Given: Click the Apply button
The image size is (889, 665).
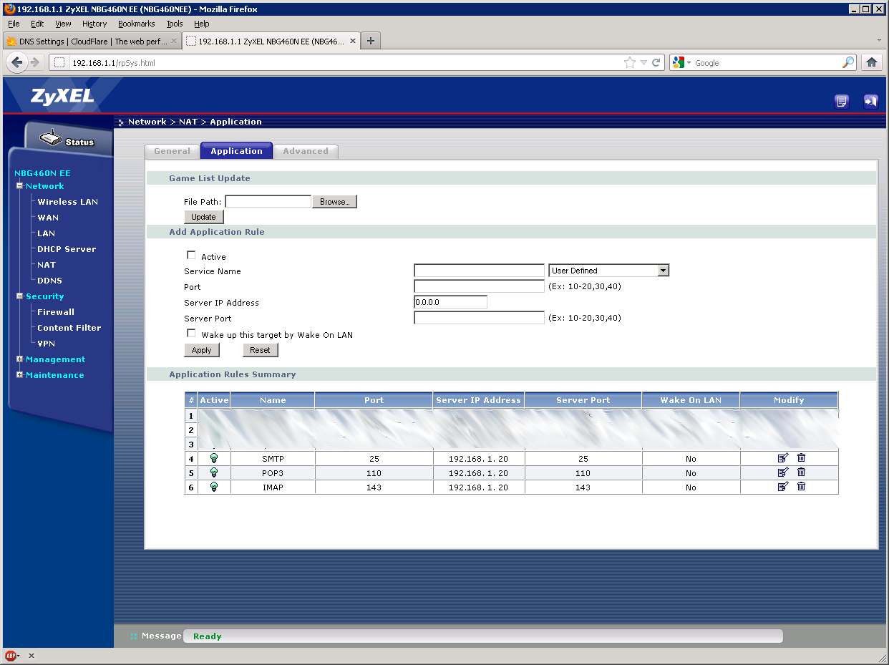Looking at the screenshot, I should click(x=202, y=350).
